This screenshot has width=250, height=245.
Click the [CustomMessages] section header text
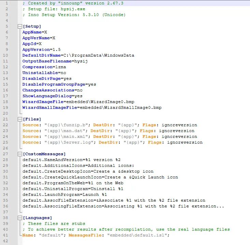pyautogui.click(x=44, y=154)
